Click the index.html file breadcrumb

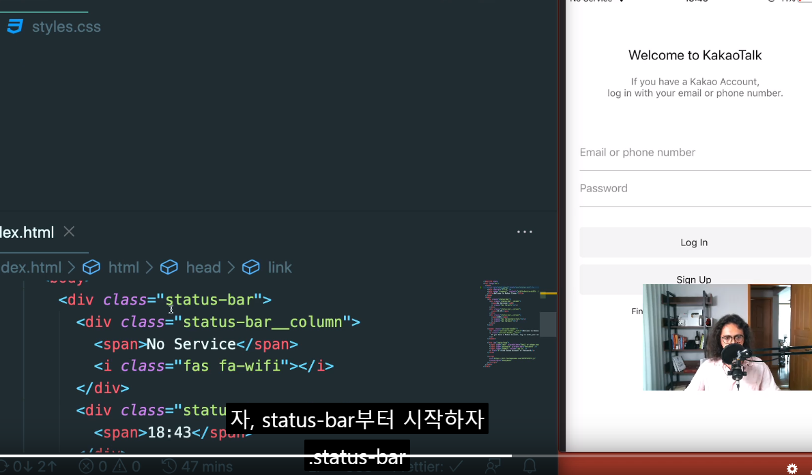coord(31,267)
